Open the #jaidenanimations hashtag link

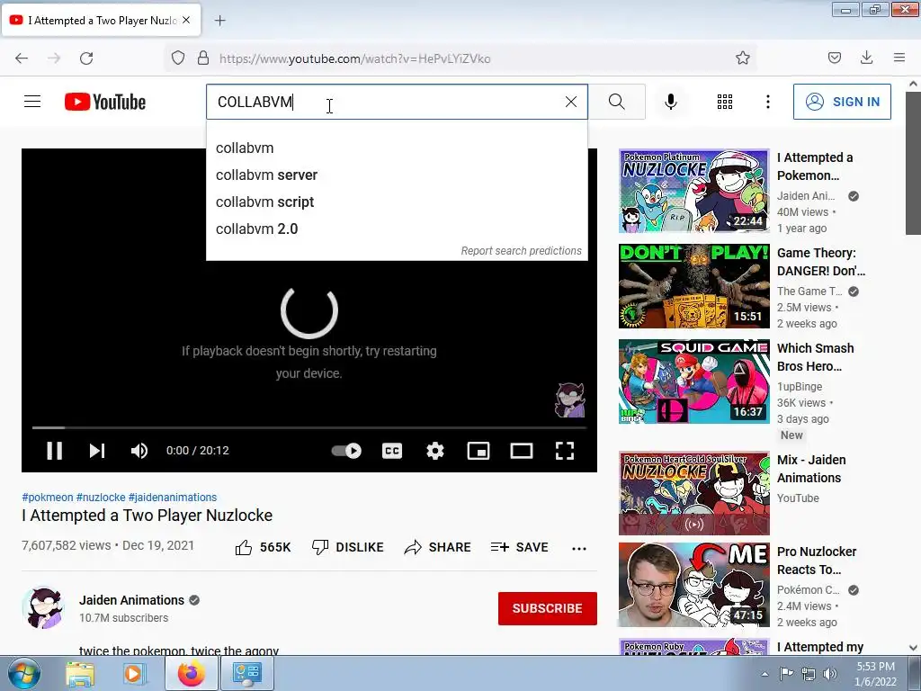[173, 497]
